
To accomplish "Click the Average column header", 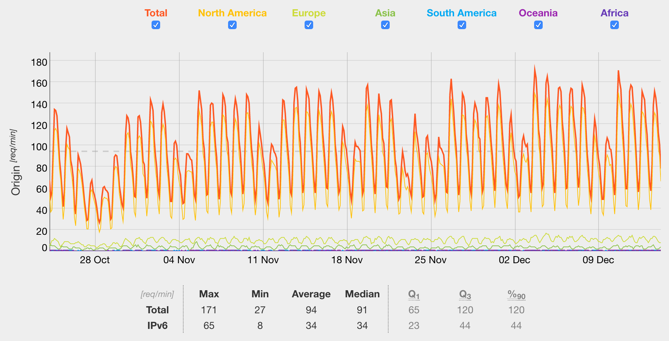I will click(311, 294).
